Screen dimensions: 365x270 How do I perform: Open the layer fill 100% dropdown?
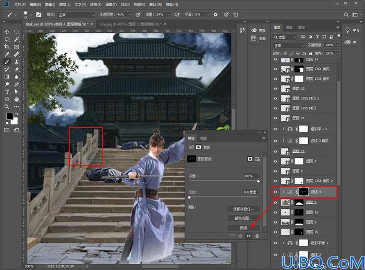(337, 54)
